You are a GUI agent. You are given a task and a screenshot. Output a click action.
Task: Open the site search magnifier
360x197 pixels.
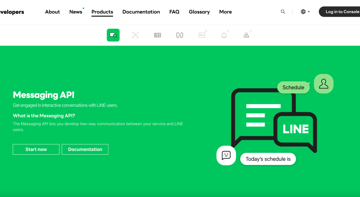[x=283, y=12]
